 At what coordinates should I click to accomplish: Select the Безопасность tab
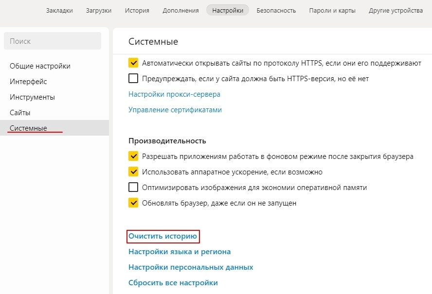(x=276, y=10)
